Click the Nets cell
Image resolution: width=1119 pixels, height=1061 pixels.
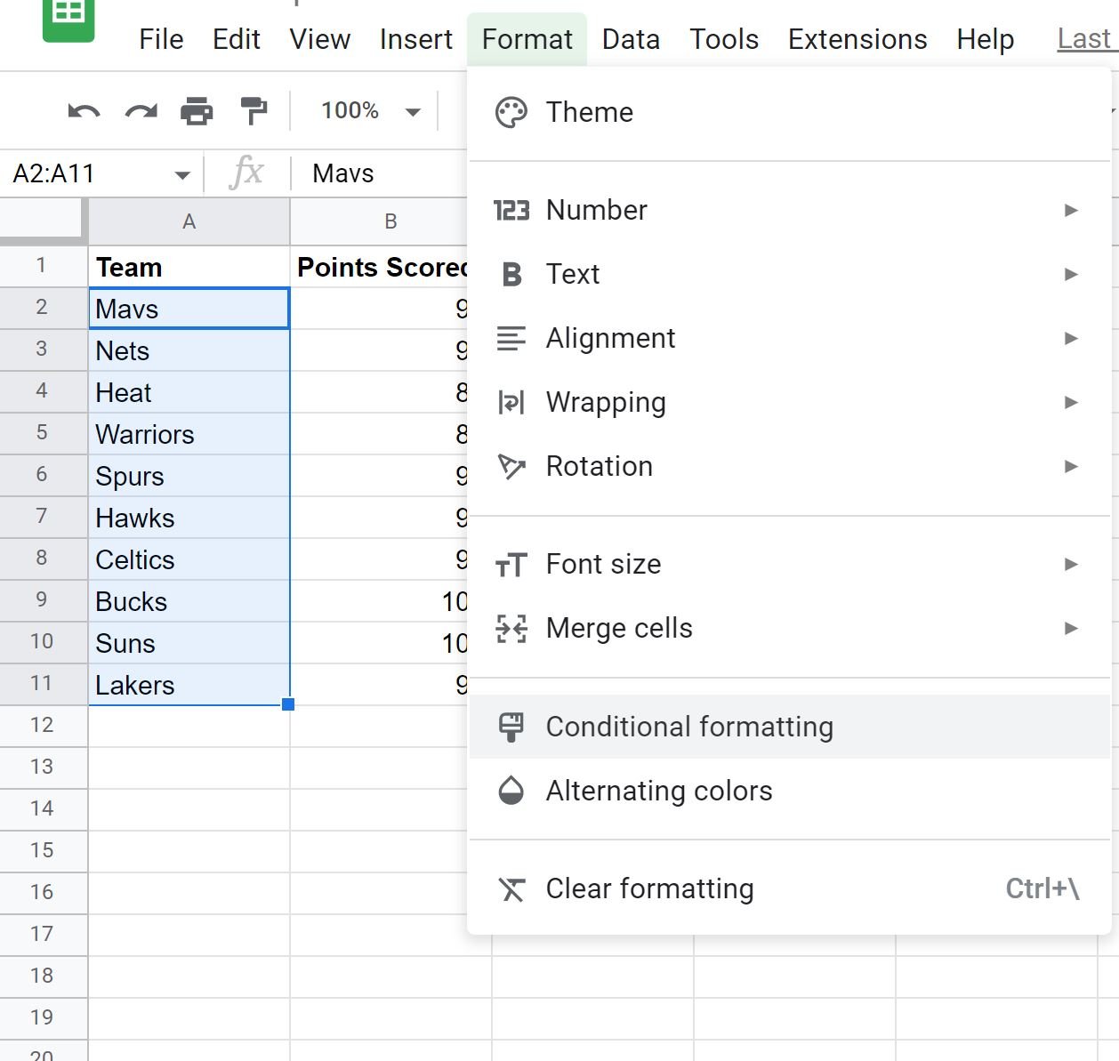(189, 350)
